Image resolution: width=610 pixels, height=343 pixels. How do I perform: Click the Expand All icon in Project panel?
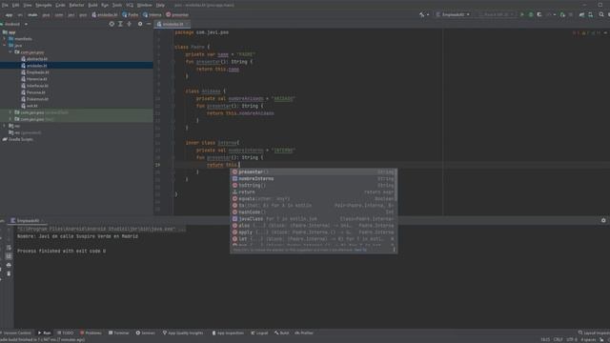121,24
